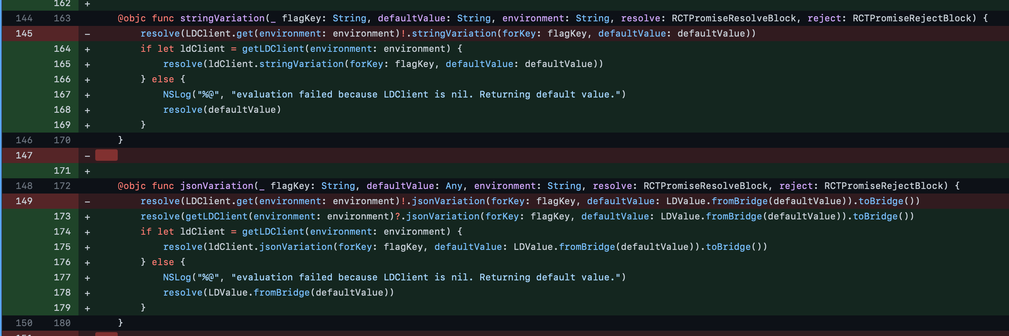Click the stringVariation function name
Image resolution: width=1009 pixels, height=336 pixels.
(222, 18)
